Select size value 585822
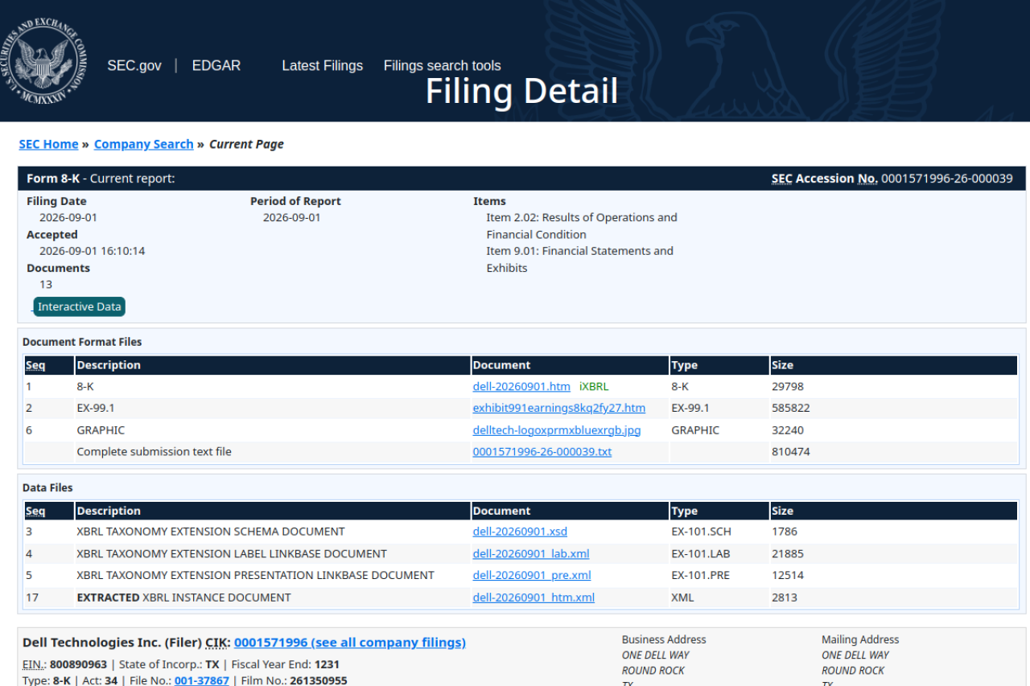 tap(791, 409)
